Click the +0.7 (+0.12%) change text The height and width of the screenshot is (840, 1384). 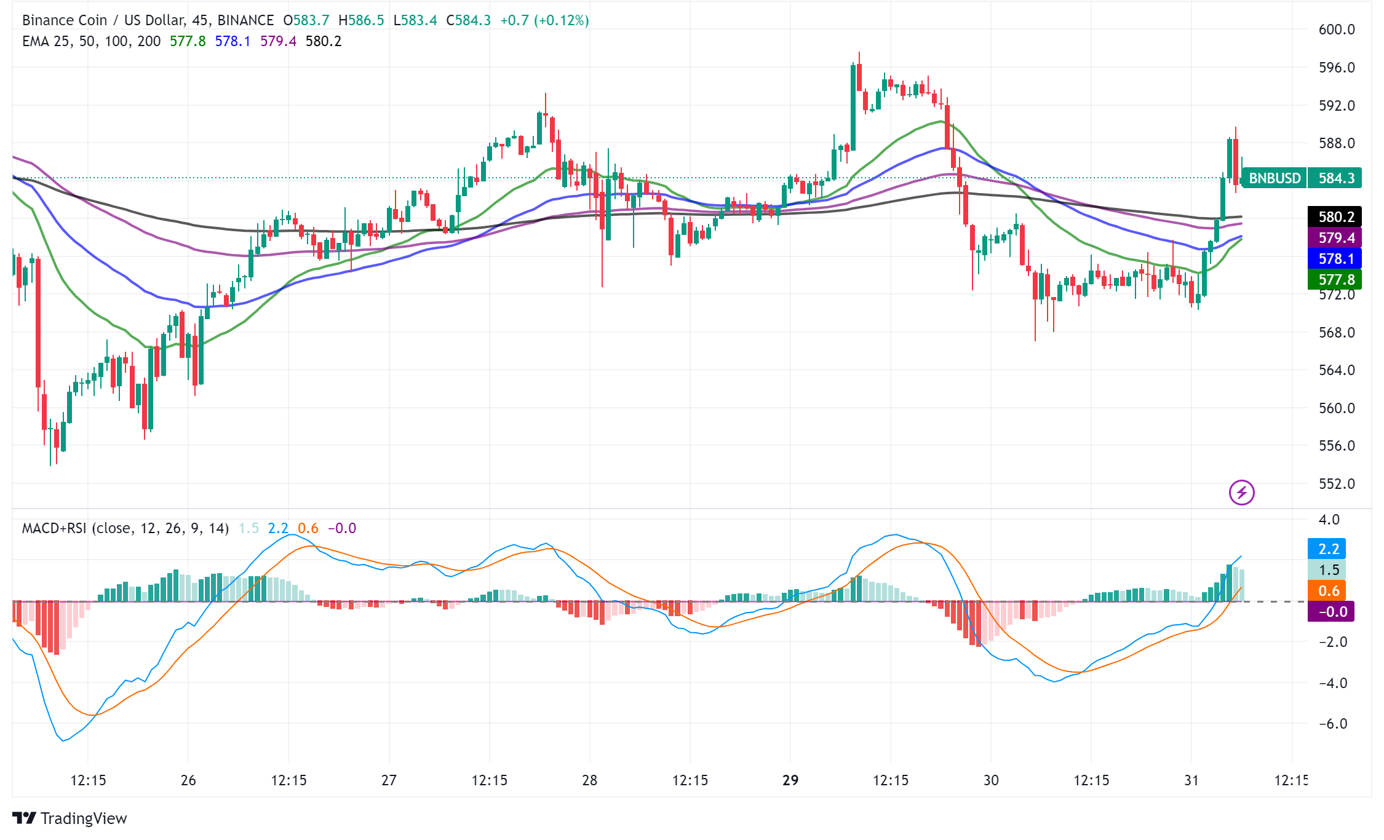544,20
